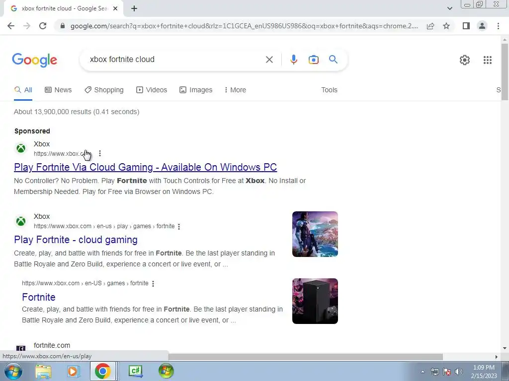
Task: Show hidden system tray icons
Action: [423, 372]
